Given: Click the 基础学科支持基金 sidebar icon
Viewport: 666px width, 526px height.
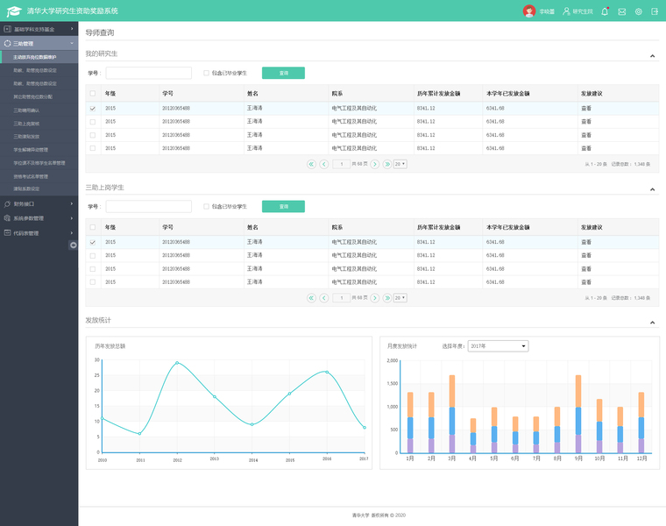Looking at the screenshot, I should [7, 29].
